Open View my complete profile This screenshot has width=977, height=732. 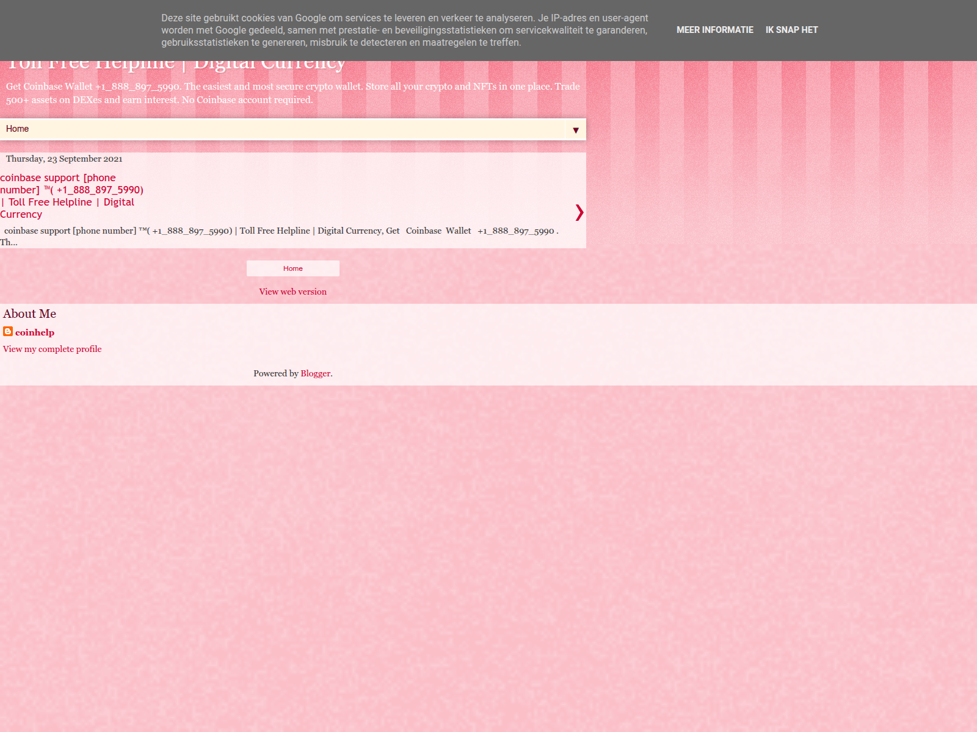[x=52, y=349]
